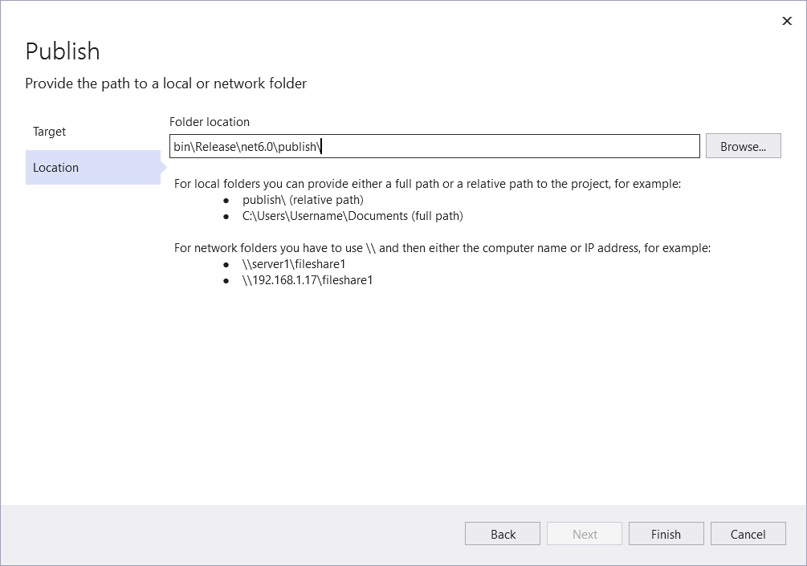The image size is (807, 566).
Task: Select the Location step in sidebar
Action: coord(92,167)
